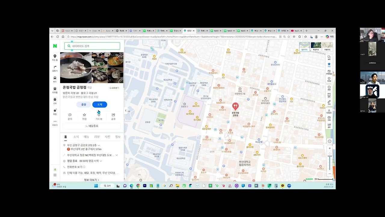Image resolution: width=385 pixels, height=217 pixels.
Task: Click into the 네이버지도 검색 search field
Action: click(x=92, y=46)
